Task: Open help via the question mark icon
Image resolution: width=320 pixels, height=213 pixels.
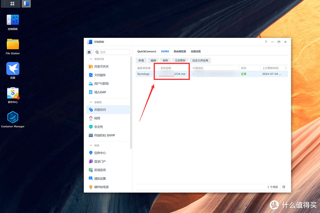Action: click(266, 42)
